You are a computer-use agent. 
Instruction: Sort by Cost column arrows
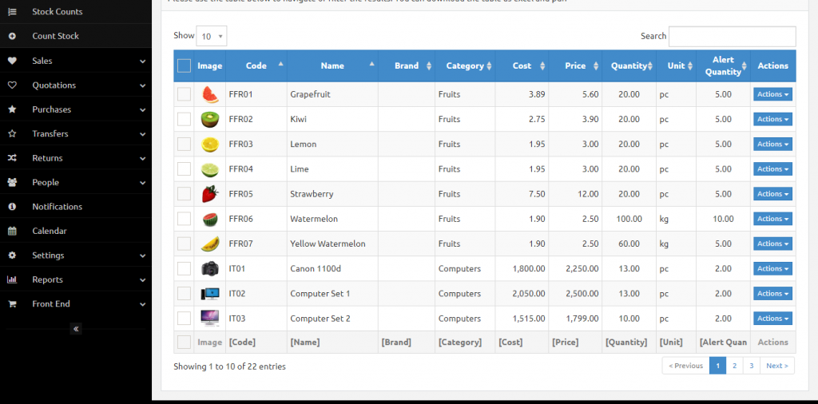coord(542,65)
